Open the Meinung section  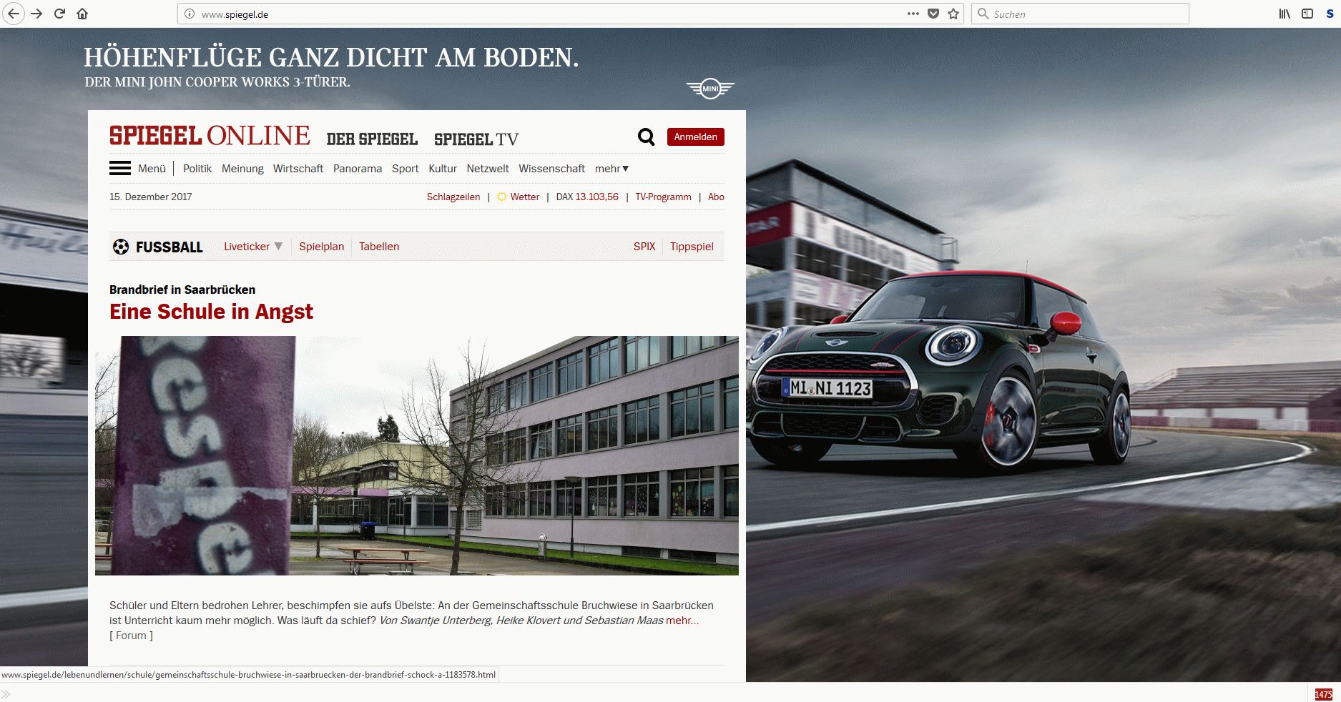click(242, 169)
